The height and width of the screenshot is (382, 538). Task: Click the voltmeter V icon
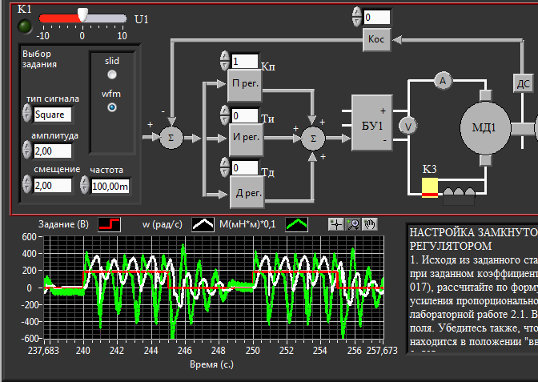coord(408,126)
